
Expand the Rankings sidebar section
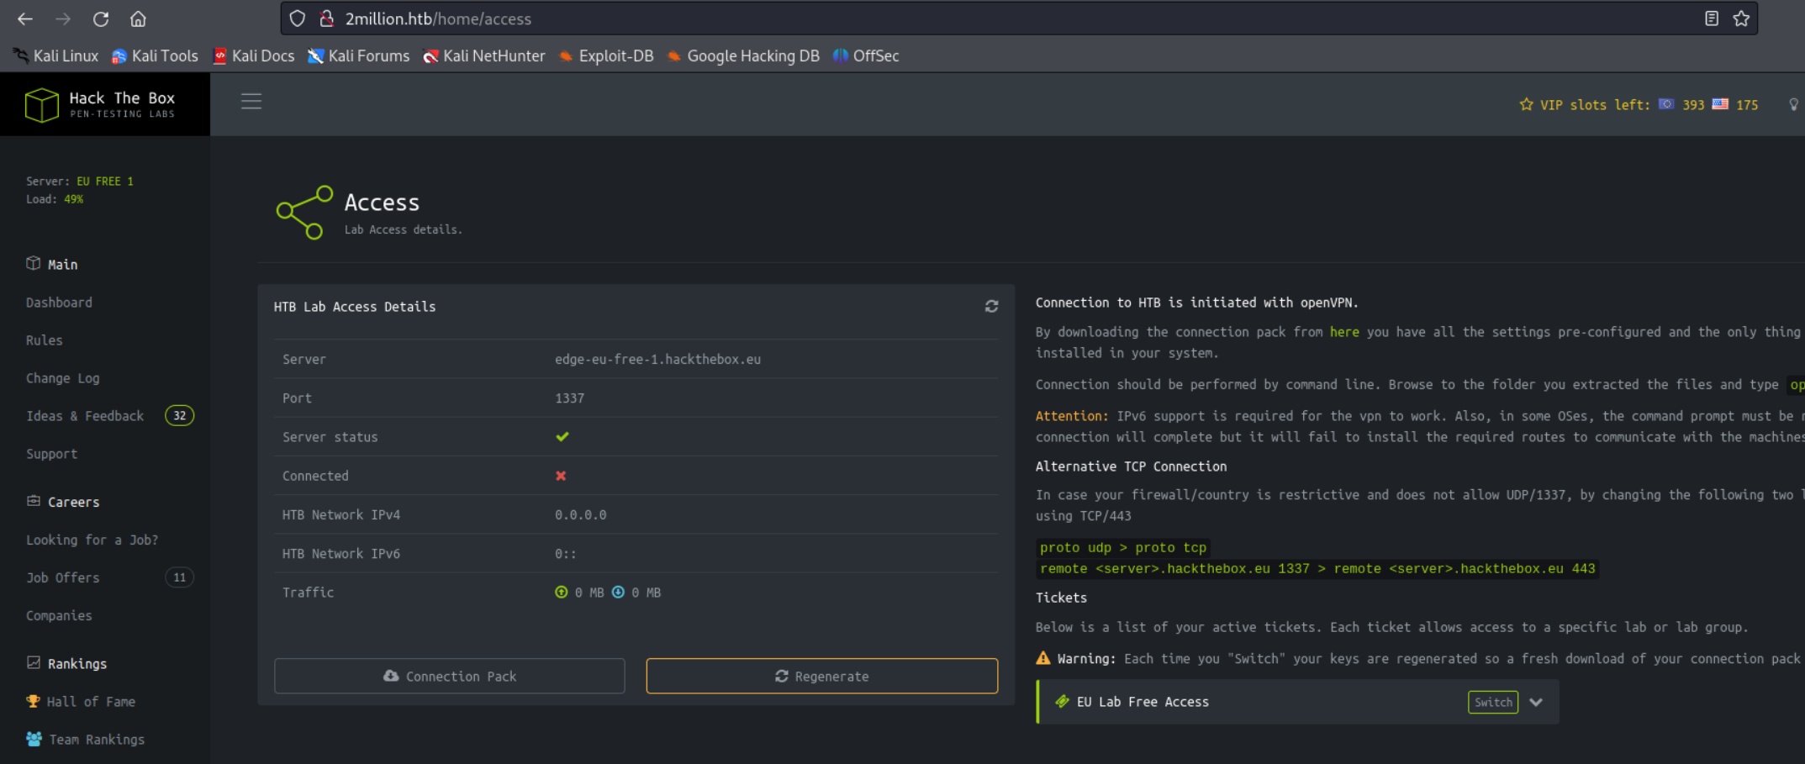tap(66, 663)
